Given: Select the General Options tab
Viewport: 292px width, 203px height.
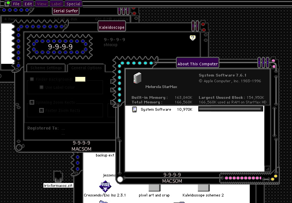Looking at the screenshot, I should (x=87, y=68).
